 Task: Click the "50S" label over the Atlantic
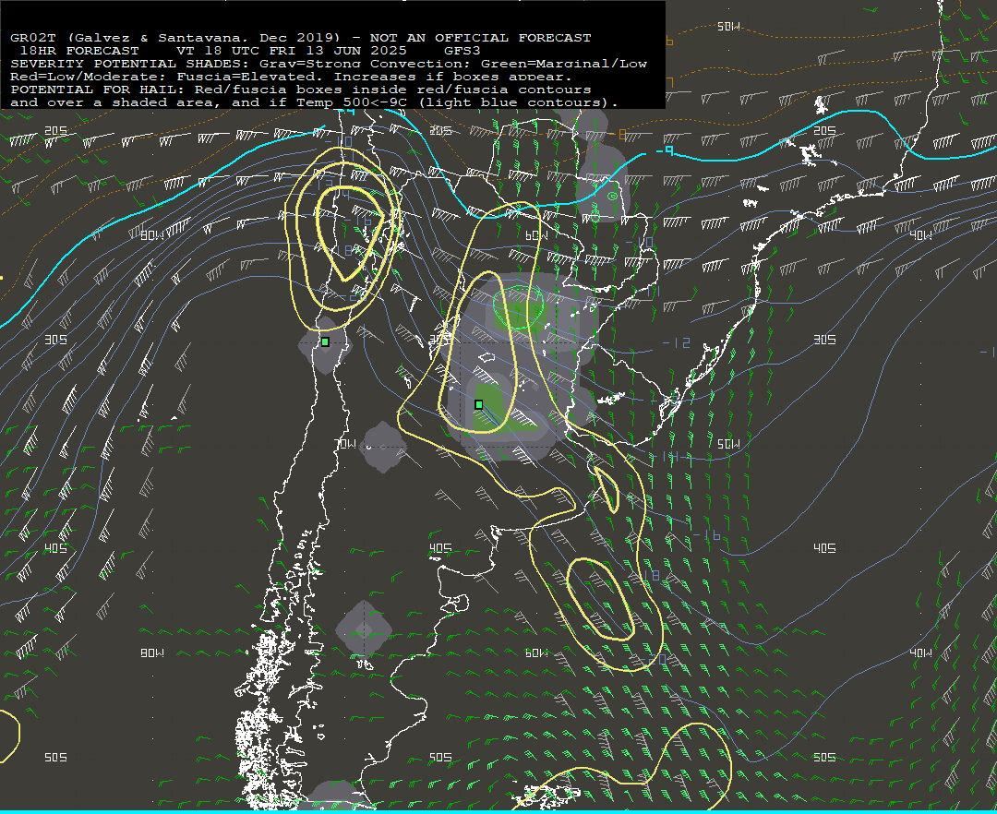pyautogui.click(x=824, y=757)
